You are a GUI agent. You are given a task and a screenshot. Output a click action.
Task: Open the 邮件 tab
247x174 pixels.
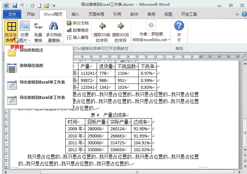pyautogui.click(x=134, y=14)
